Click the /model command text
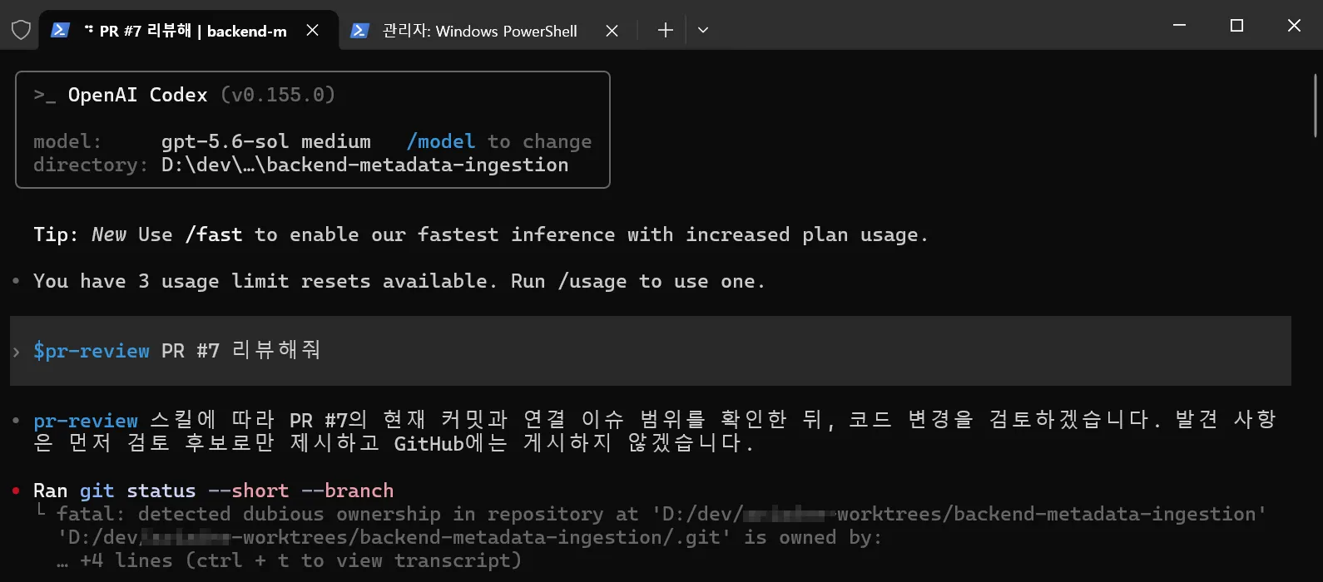1323x582 pixels. 440,141
